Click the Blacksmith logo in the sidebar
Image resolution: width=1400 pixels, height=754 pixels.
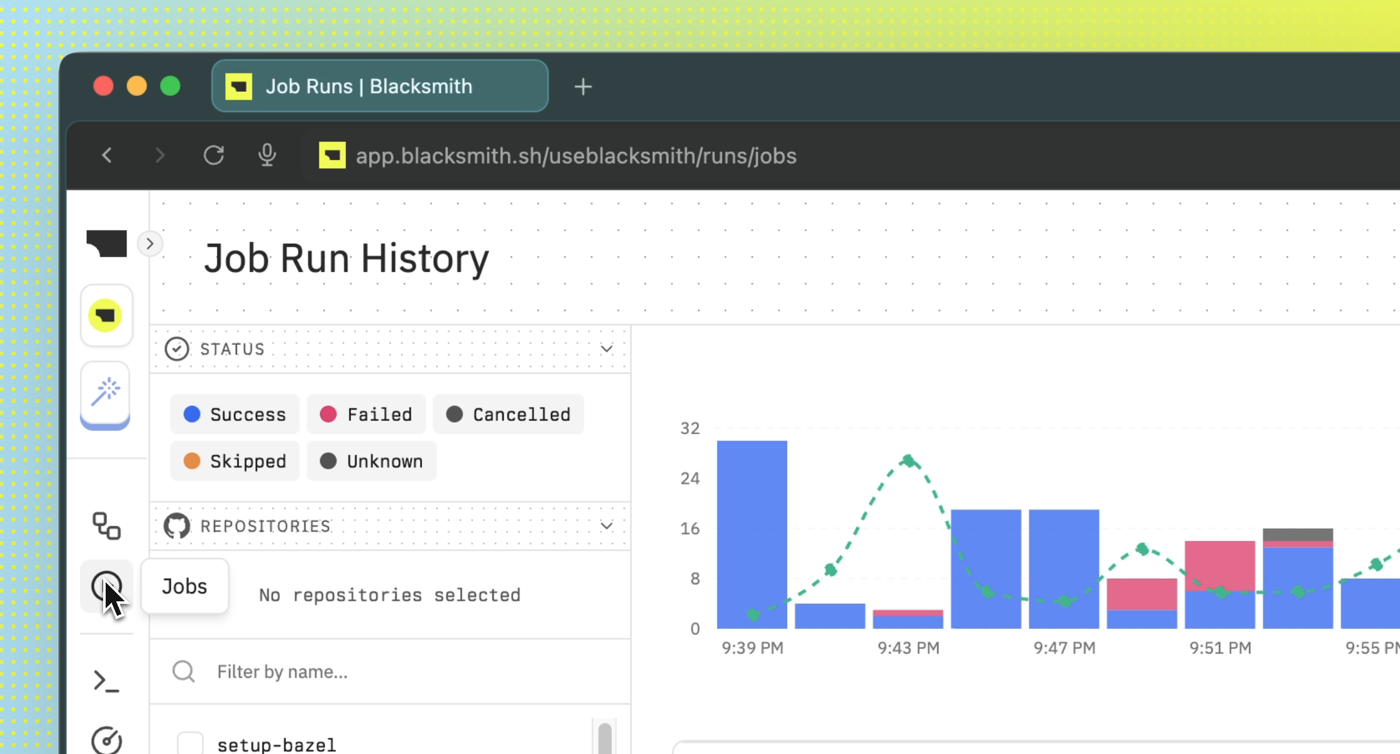coord(106,243)
